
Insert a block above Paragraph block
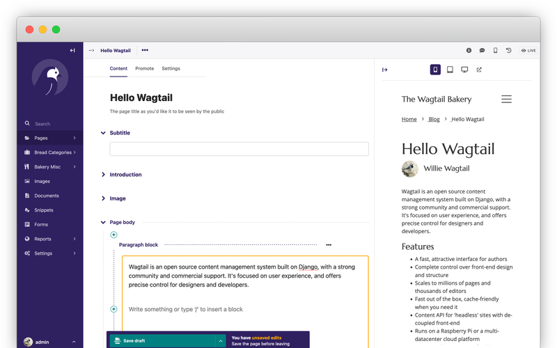tap(113, 235)
